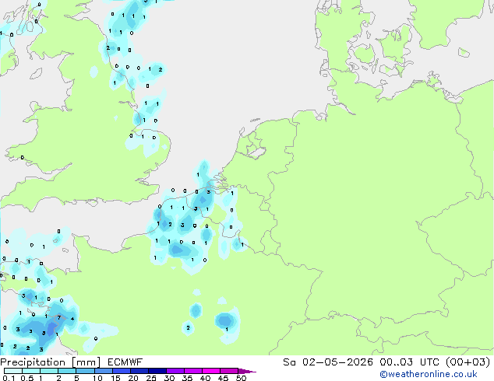Click the legend label '20'
This screenshot has height=381, width=494.
(x=133, y=378)
